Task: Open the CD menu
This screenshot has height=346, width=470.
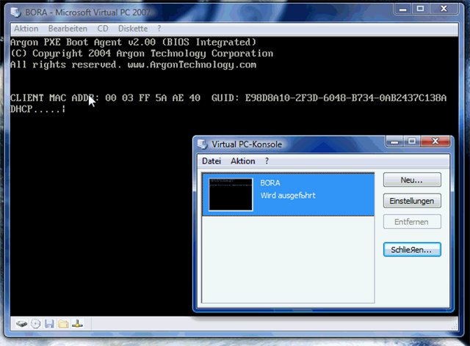Action: (x=103, y=29)
